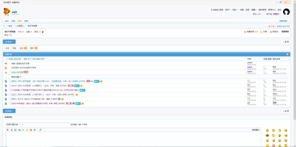This screenshot has width=296, height=147.
Task: Open the DIY dropdown at top right
Action: coord(286,2)
